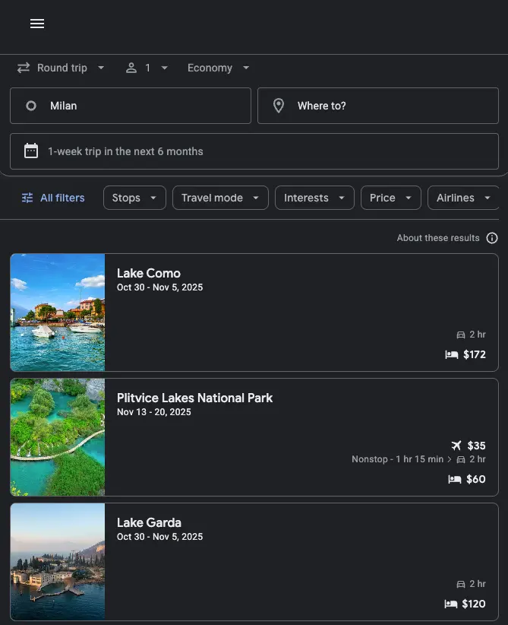The image size is (508, 625).
Task: Select the Plitvice Lakes National Park result
Action: click(254, 436)
